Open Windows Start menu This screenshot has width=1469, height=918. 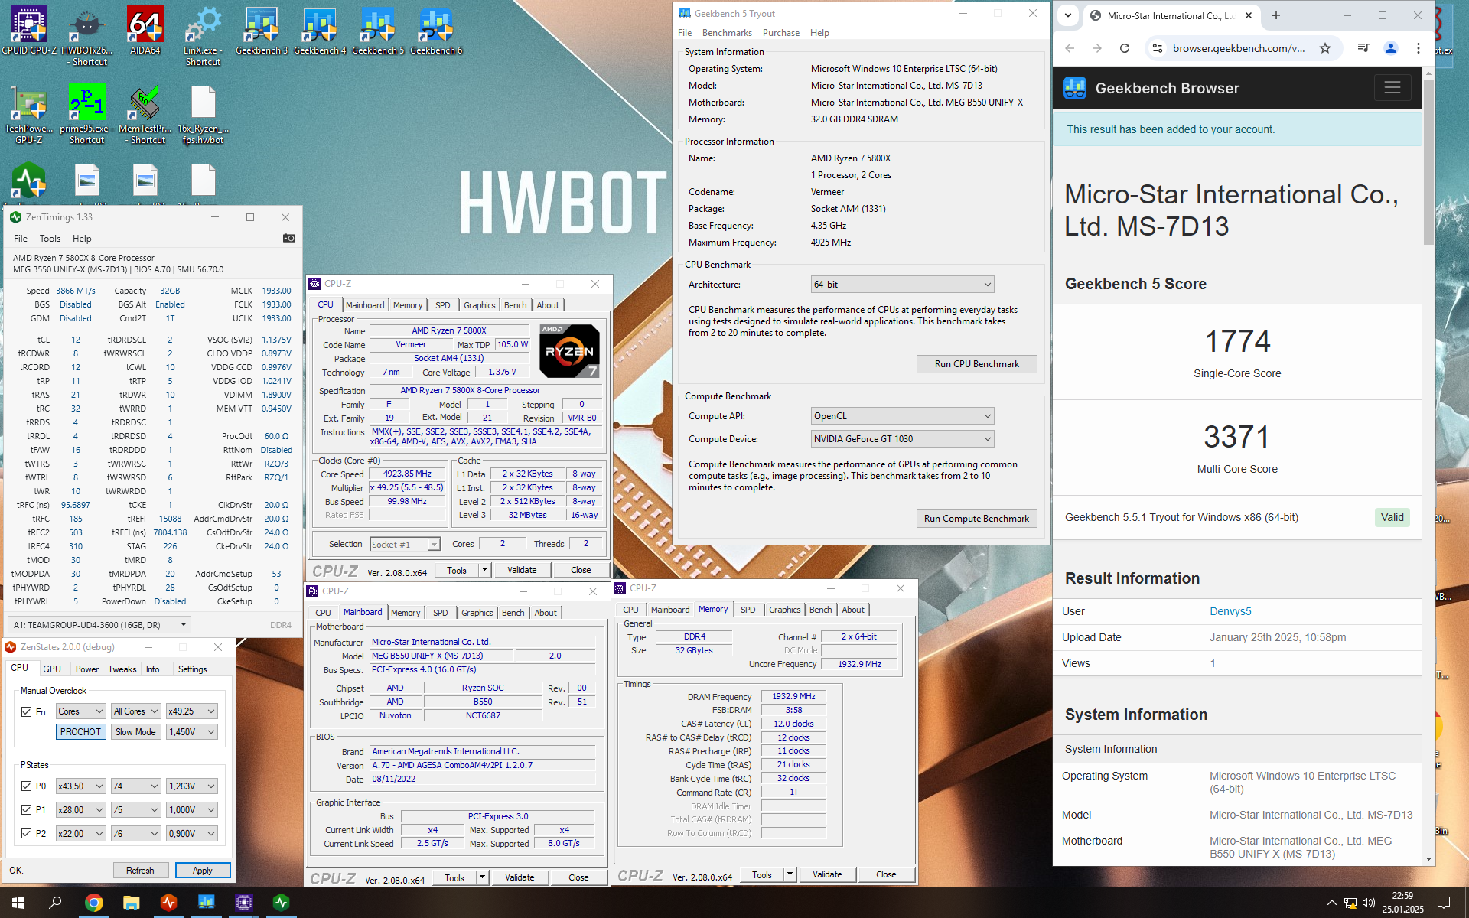coord(18,903)
